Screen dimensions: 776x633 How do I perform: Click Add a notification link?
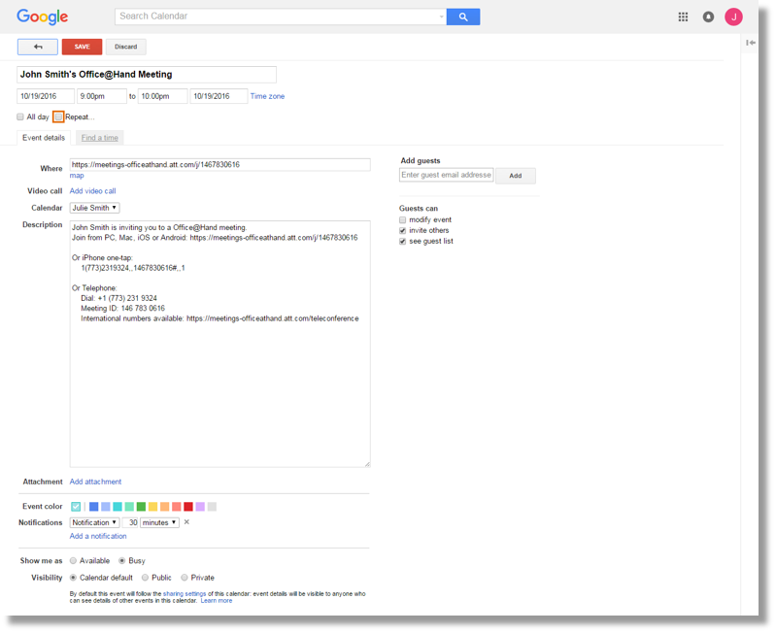click(98, 536)
